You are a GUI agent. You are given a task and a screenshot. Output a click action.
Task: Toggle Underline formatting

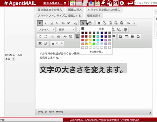coord(52,23)
